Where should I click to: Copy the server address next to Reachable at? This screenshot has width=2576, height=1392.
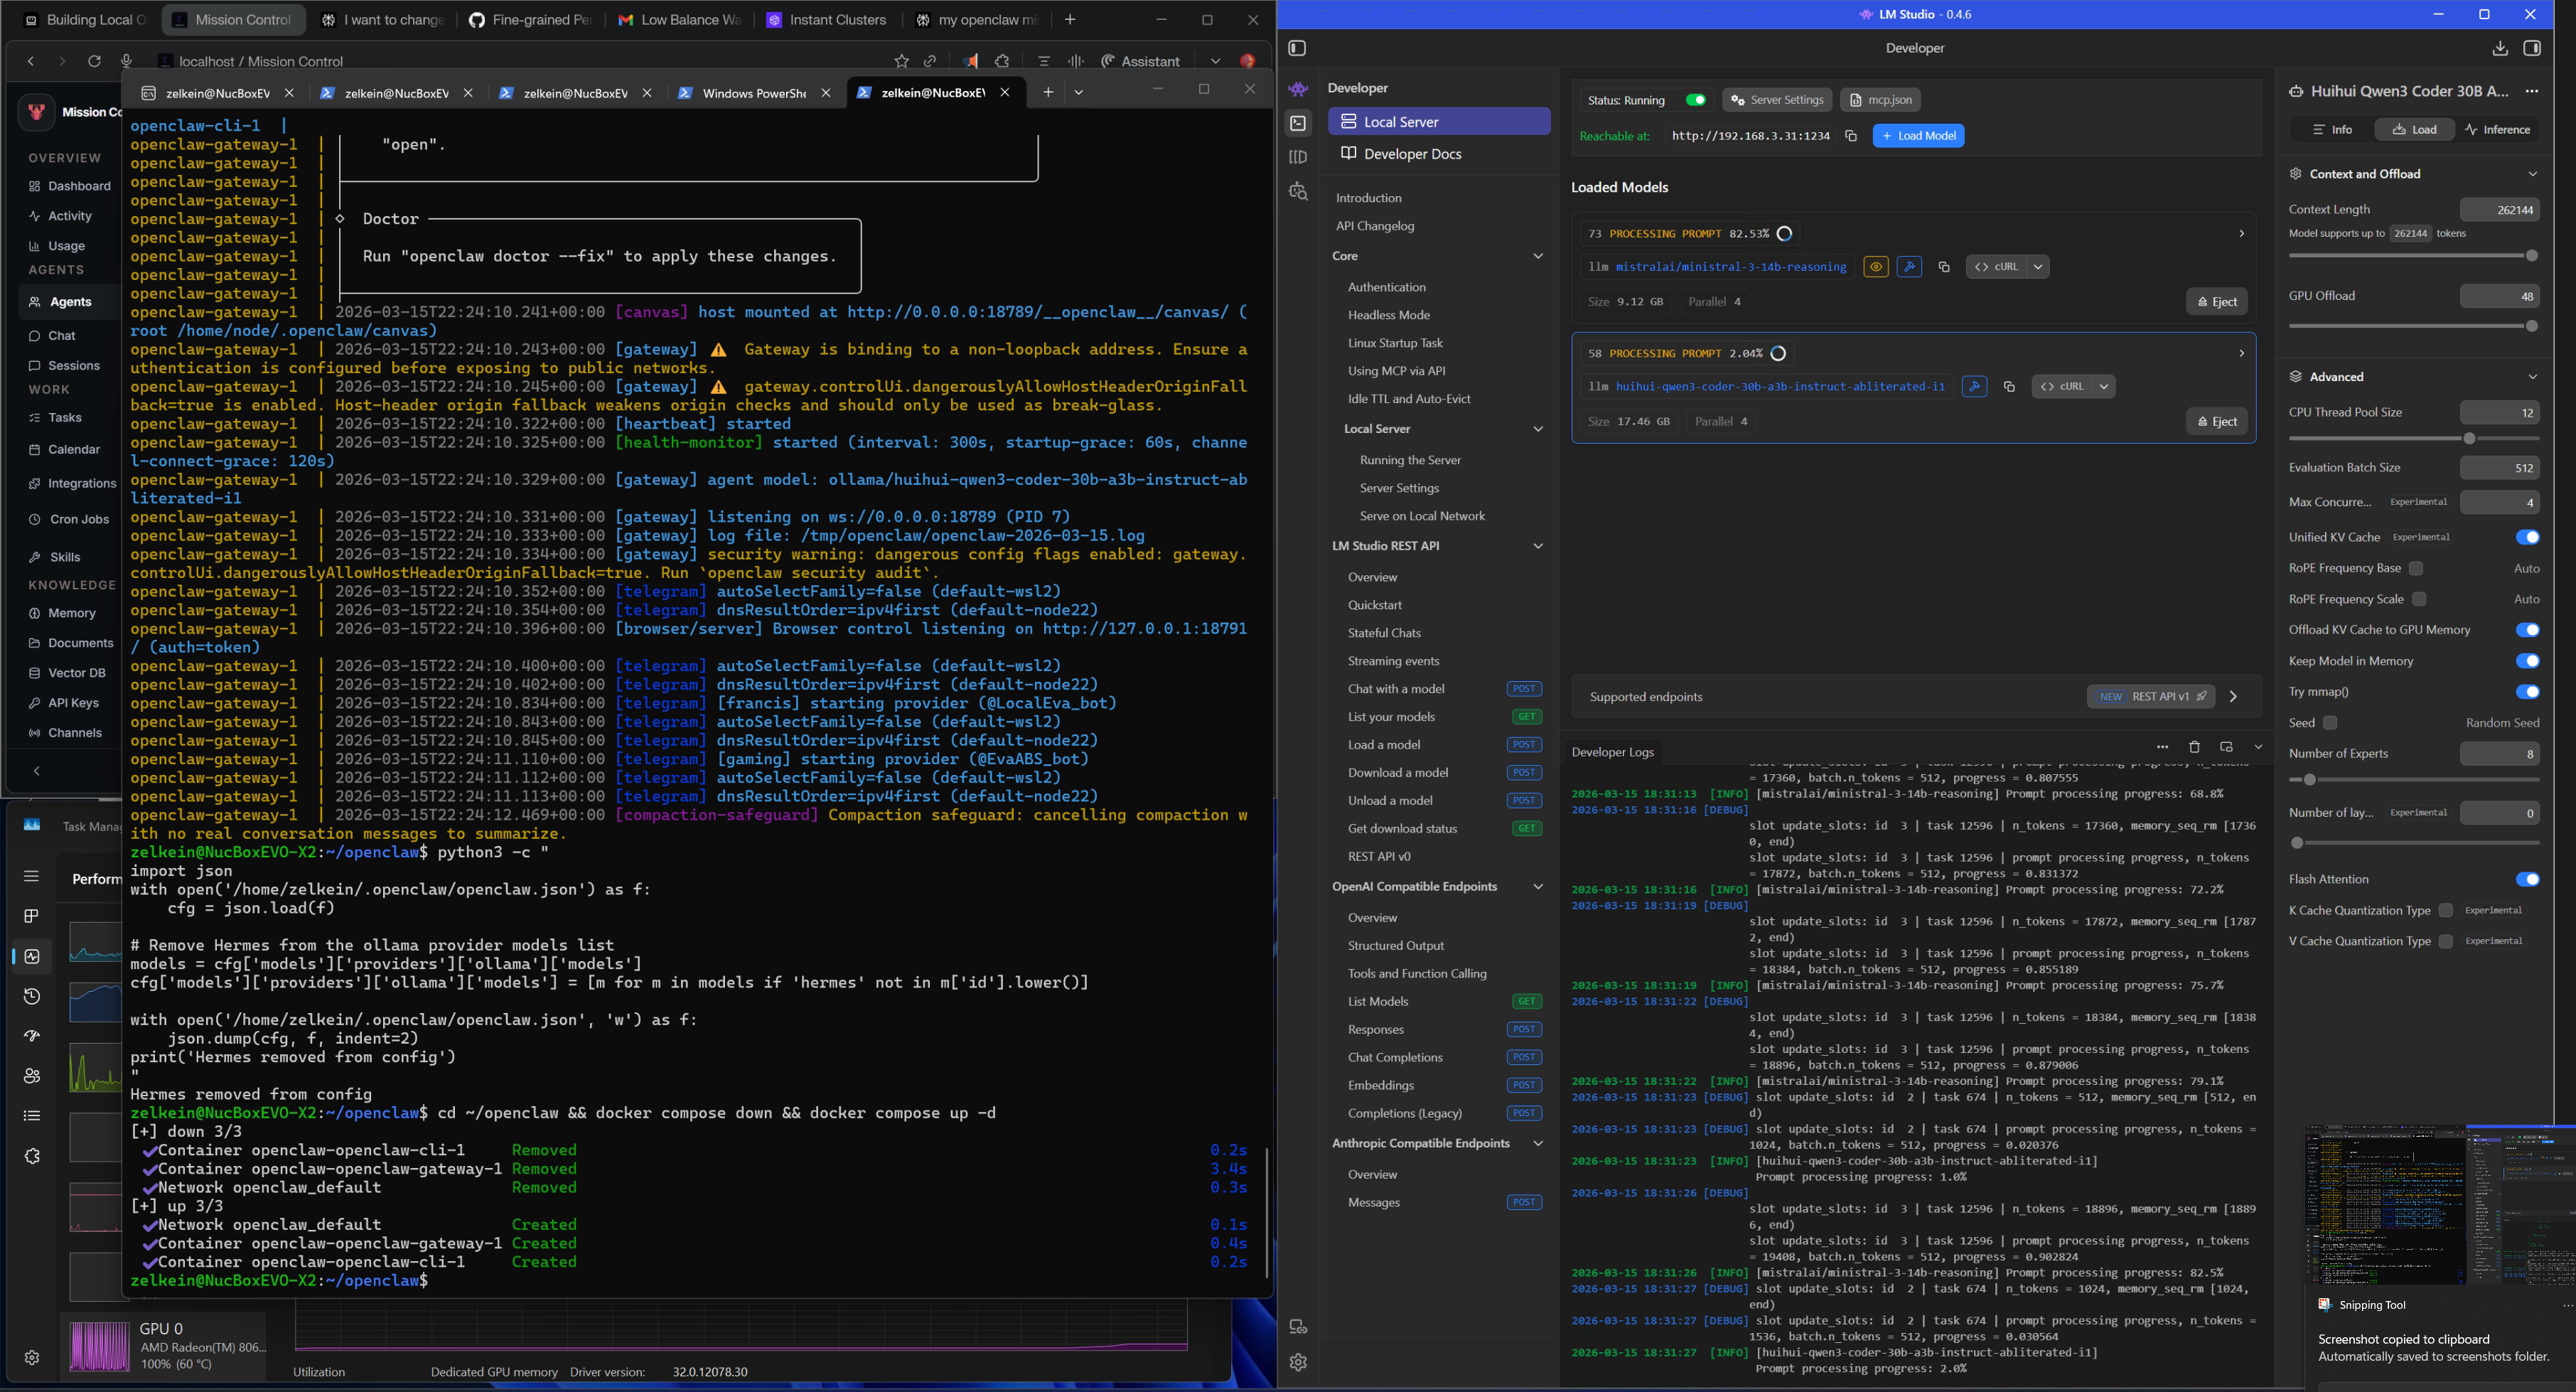[1851, 136]
